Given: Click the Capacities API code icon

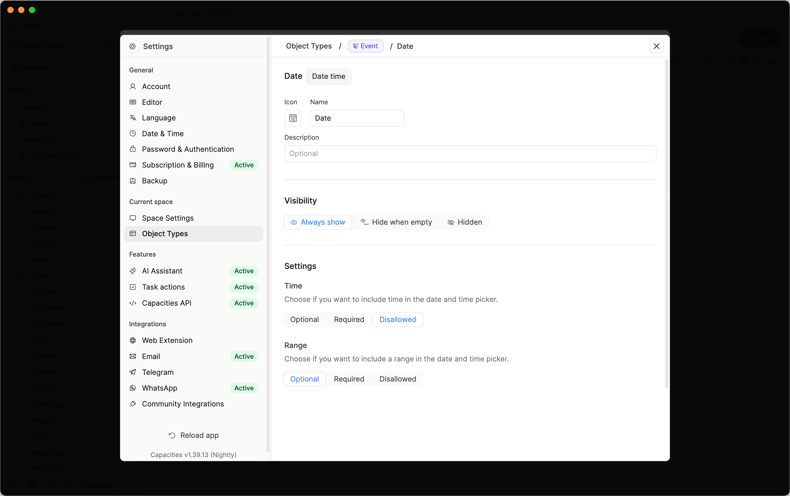Looking at the screenshot, I should 133,303.
